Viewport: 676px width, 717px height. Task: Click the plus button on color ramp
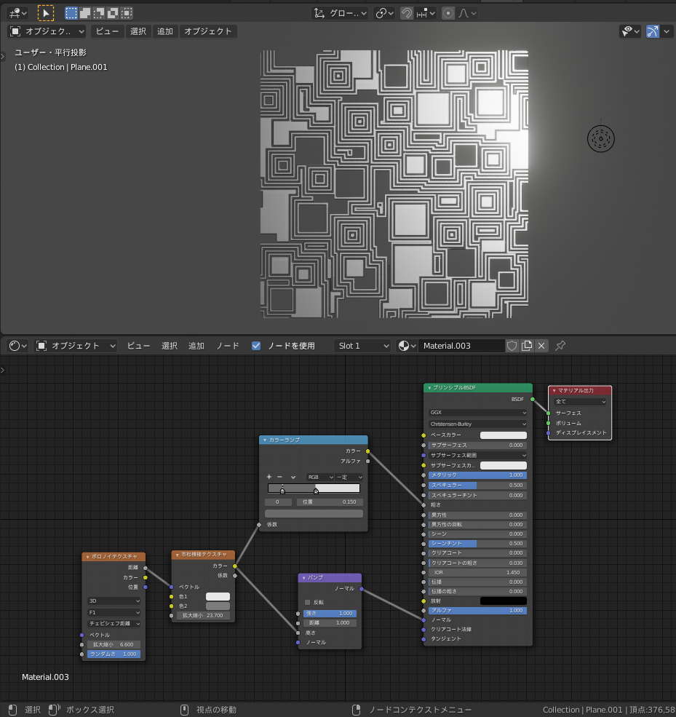[x=269, y=477]
